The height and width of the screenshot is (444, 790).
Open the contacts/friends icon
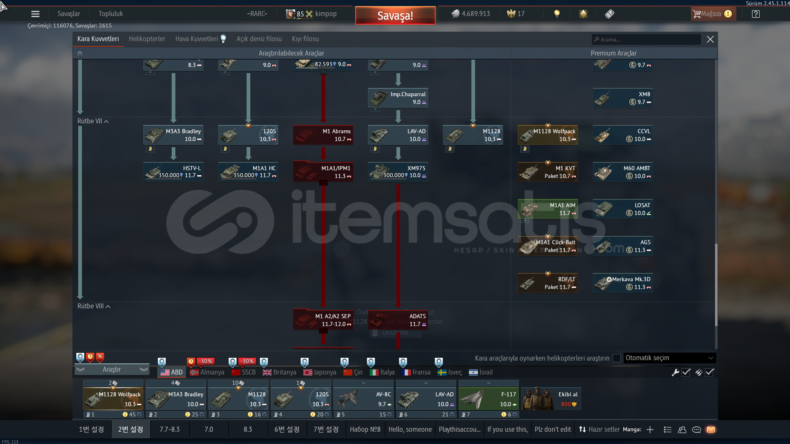point(682,430)
